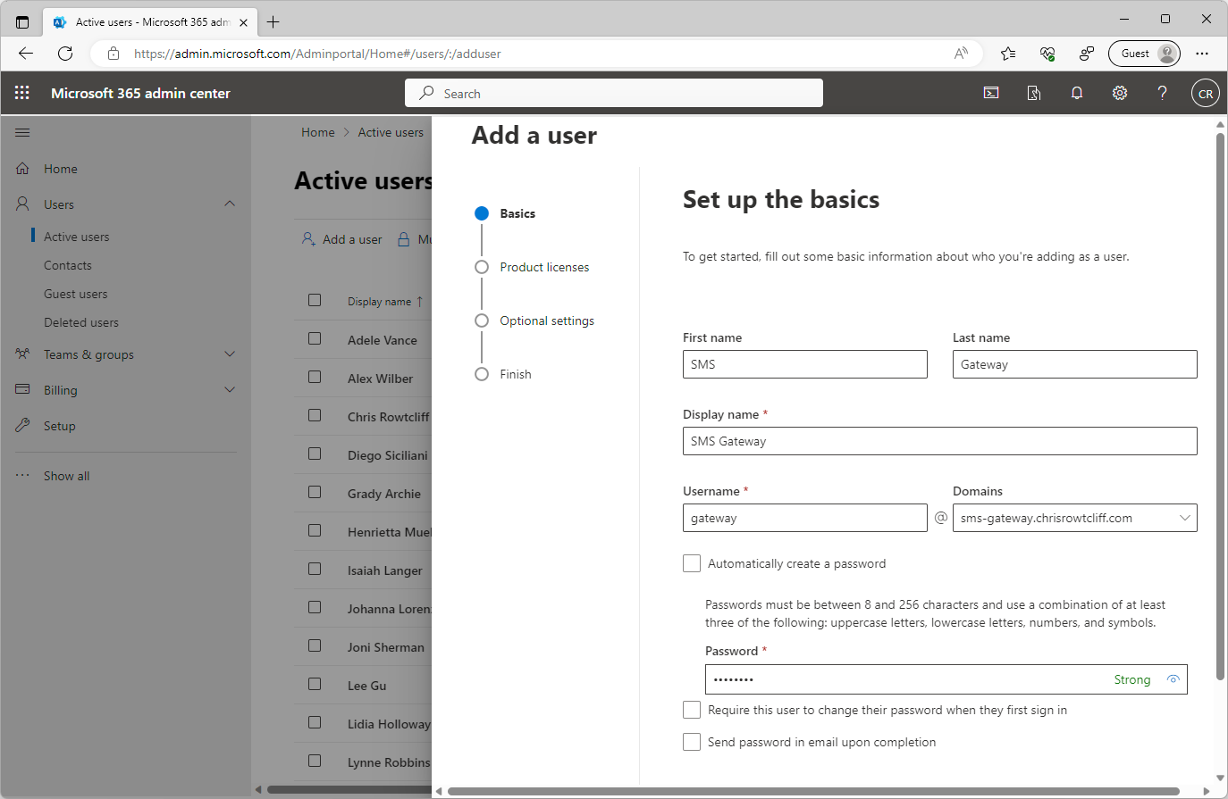Check Require password change at first sign in

coord(692,710)
